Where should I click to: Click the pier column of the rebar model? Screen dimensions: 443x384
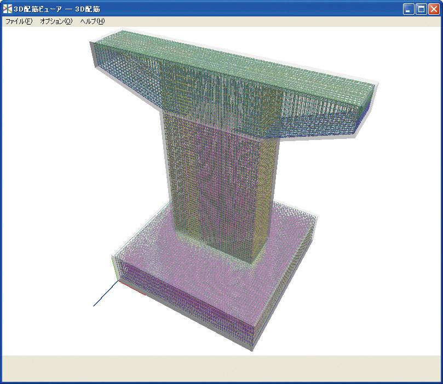(x=219, y=186)
